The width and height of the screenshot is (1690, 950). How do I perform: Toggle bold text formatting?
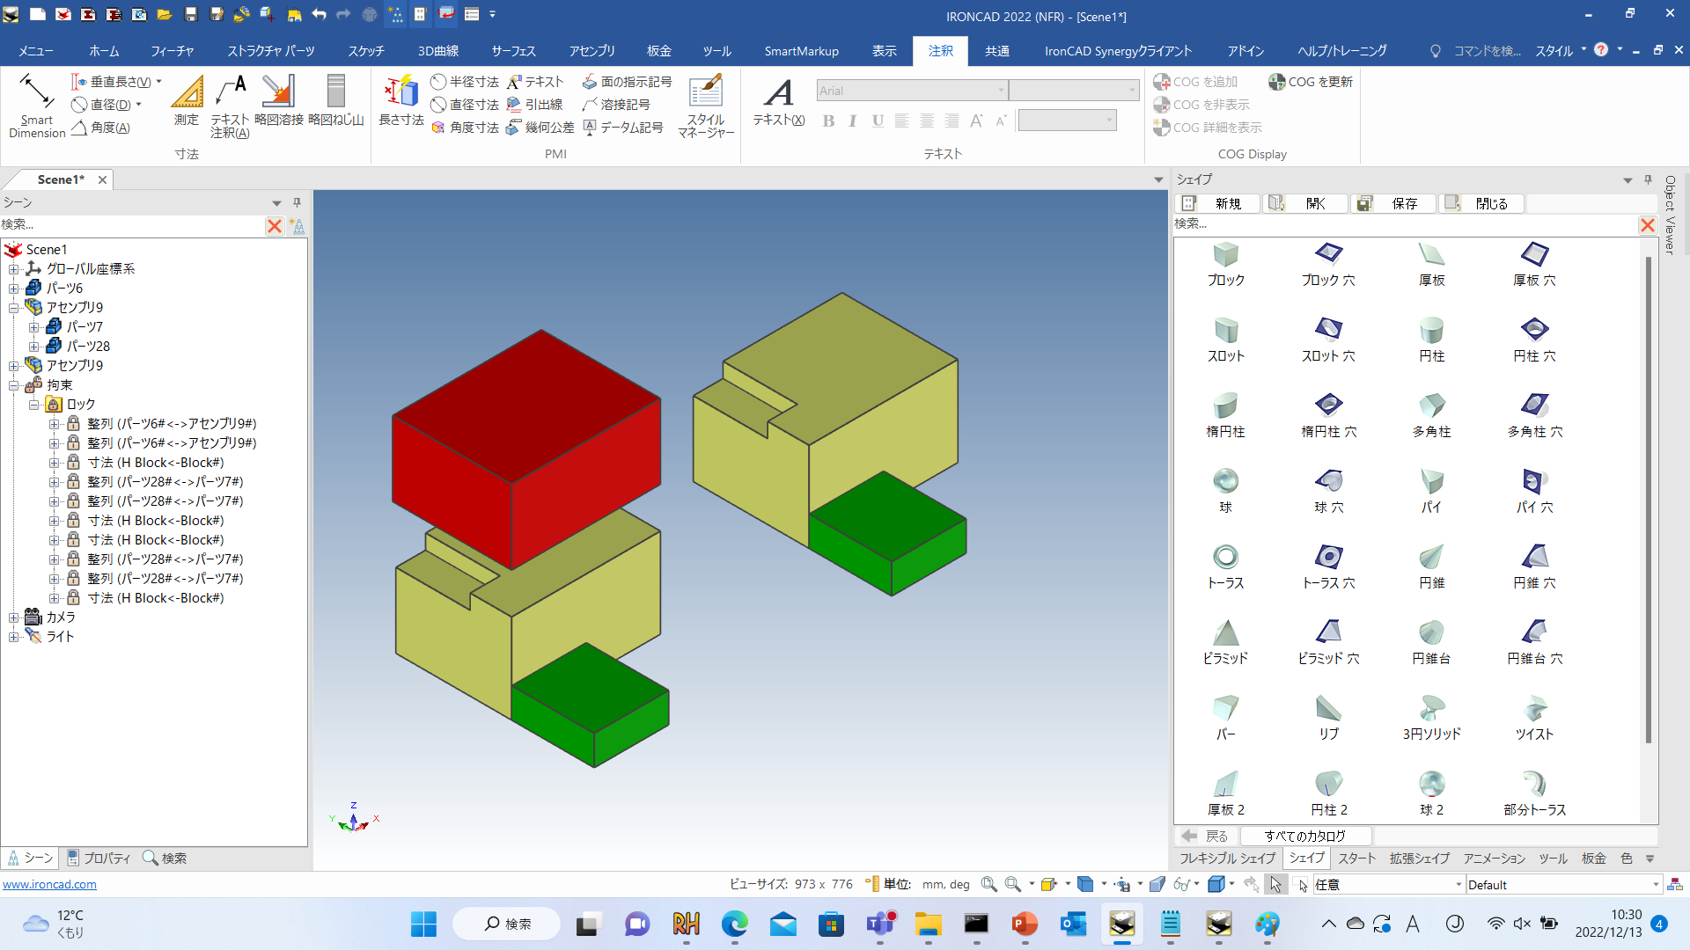[x=828, y=121]
